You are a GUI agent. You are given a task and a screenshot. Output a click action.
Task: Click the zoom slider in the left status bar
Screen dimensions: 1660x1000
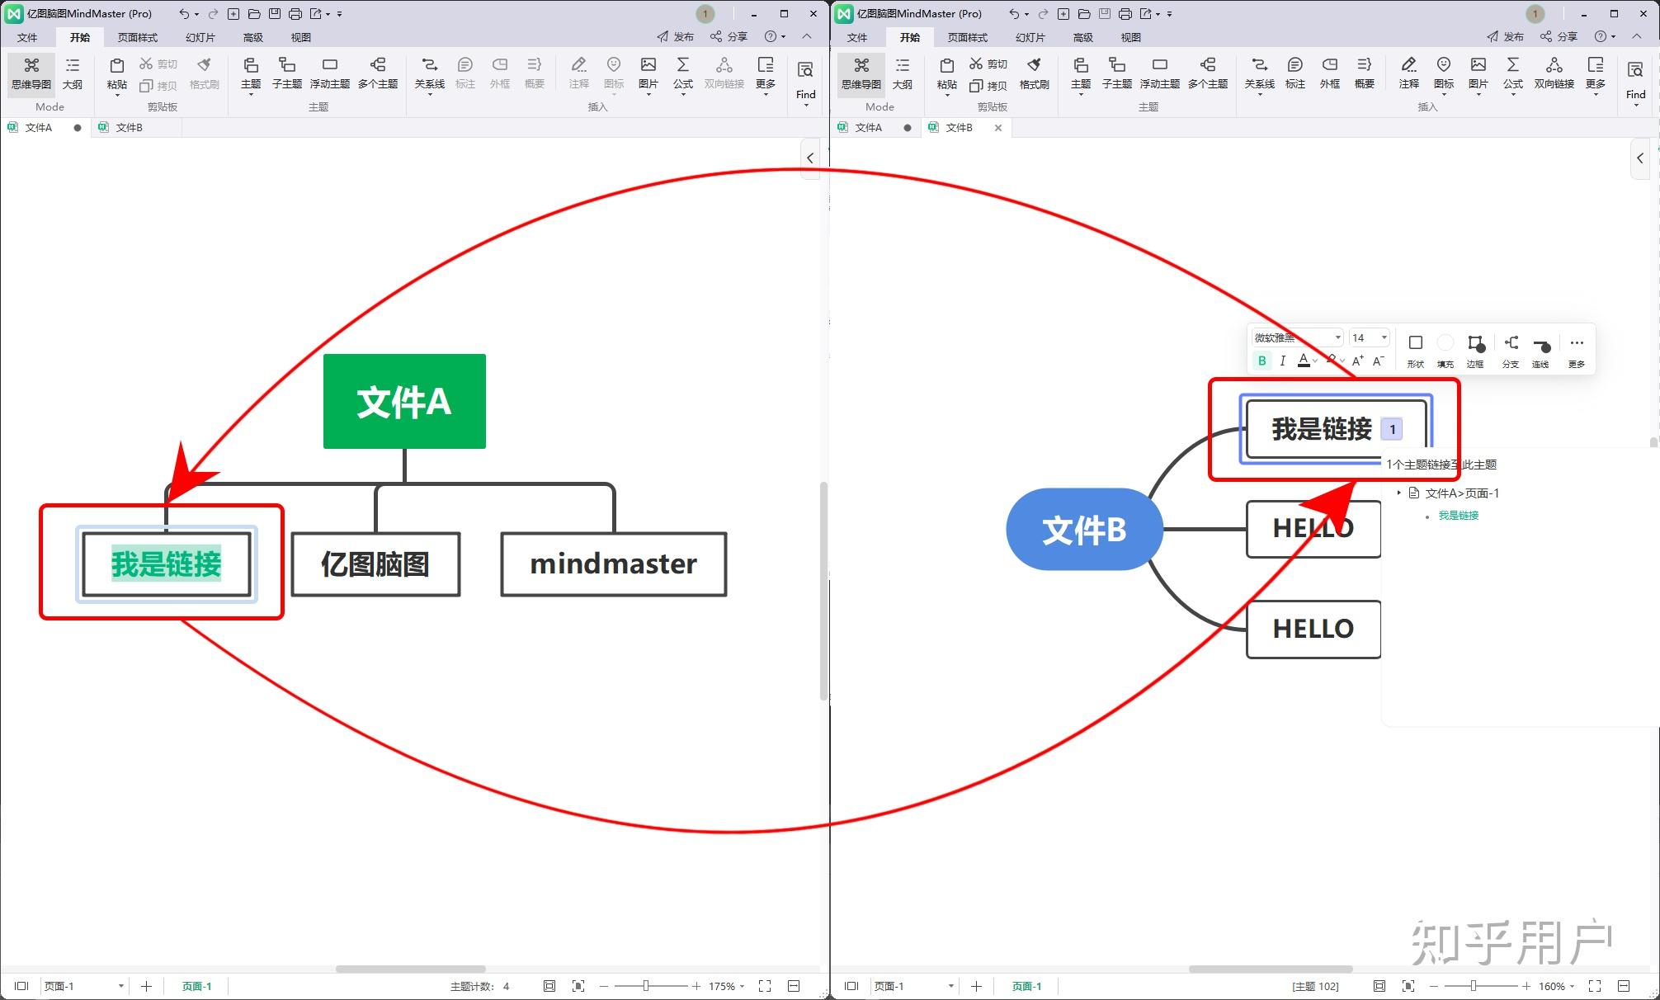(x=646, y=986)
